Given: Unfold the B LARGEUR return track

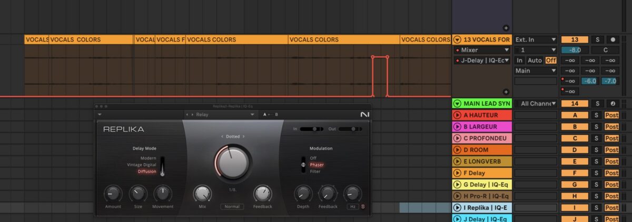Looking at the screenshot, I should pyautogui.click(x=457, y=126).
